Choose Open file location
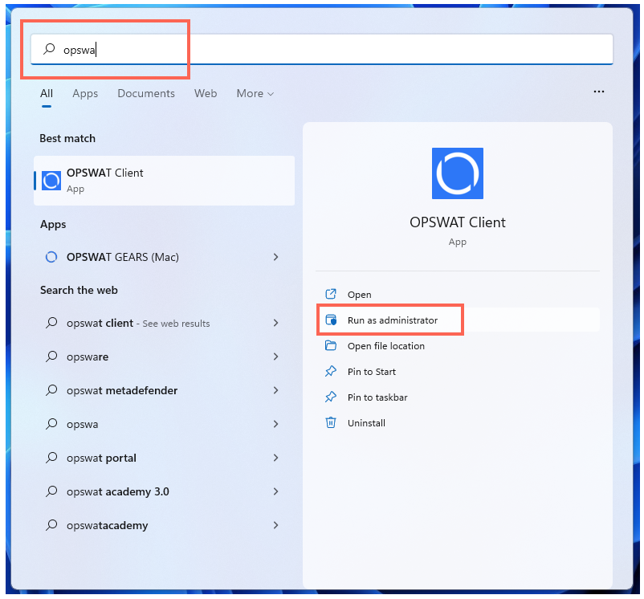This screenshot has width=644, height=599. tap(458, 346)
